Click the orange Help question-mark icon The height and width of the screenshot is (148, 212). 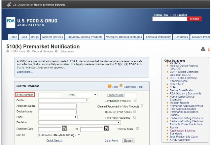point(109,86)
